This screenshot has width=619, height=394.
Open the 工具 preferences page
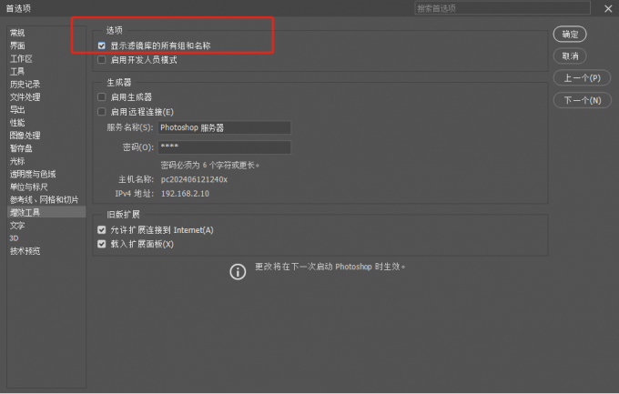(x=17, y=72)
